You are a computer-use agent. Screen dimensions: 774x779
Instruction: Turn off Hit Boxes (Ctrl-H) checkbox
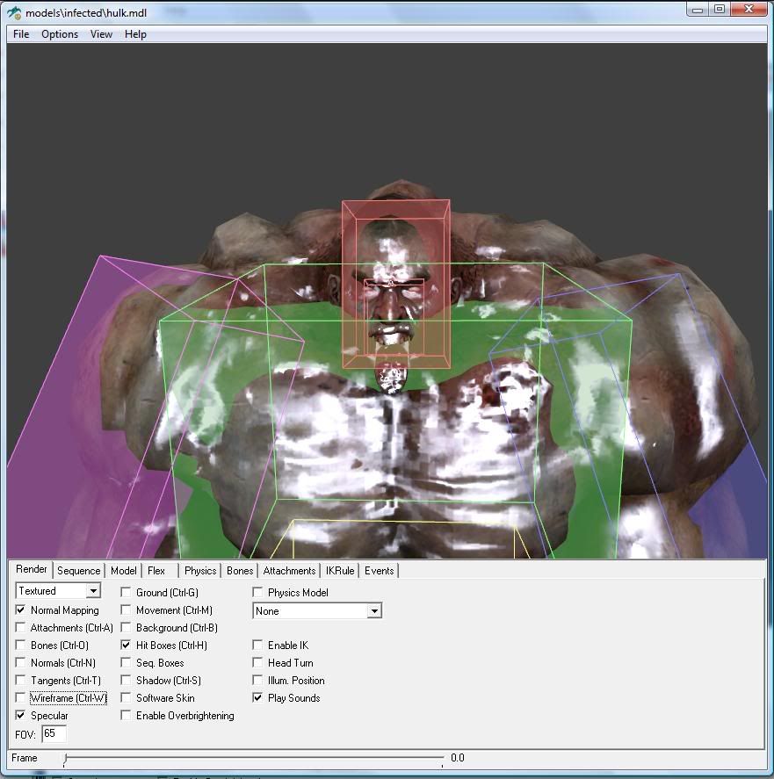(x=126, y=646)
